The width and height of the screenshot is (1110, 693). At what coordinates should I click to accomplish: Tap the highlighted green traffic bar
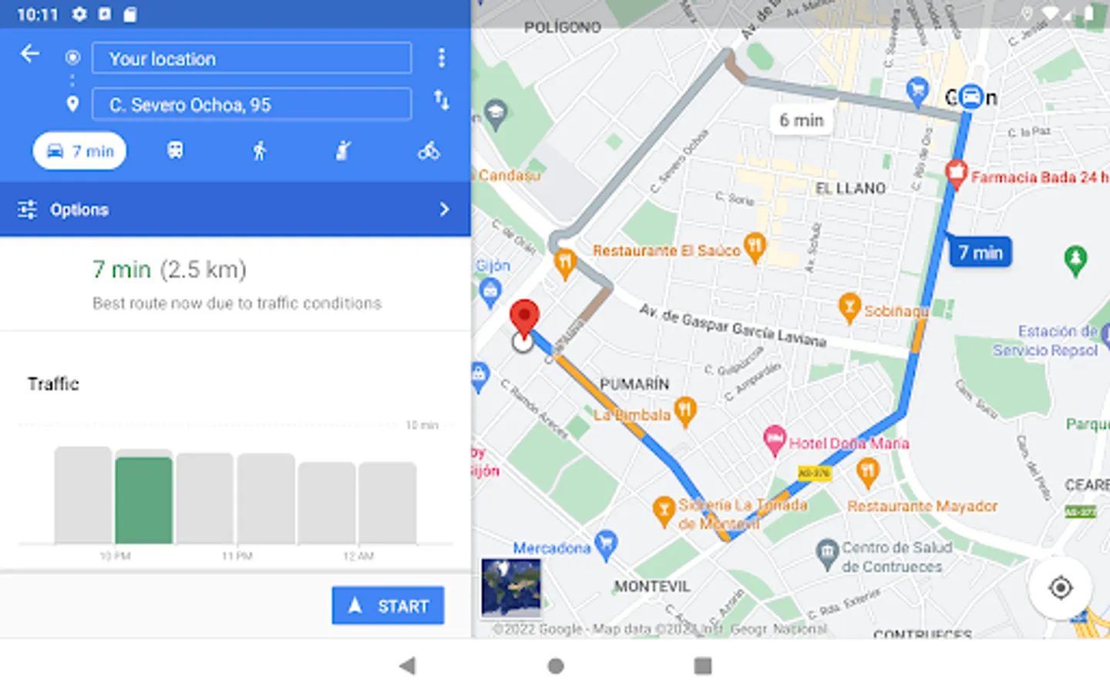click(x=144, y=500)
